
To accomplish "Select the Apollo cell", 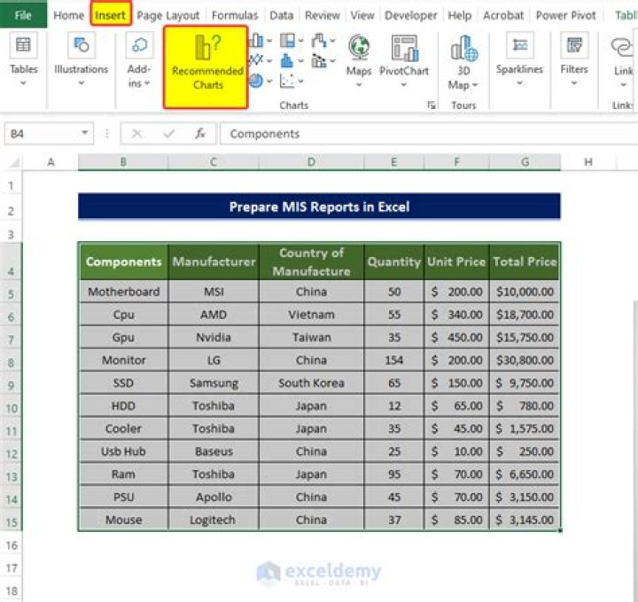I will pyautogui.click(x=214, y=496).
